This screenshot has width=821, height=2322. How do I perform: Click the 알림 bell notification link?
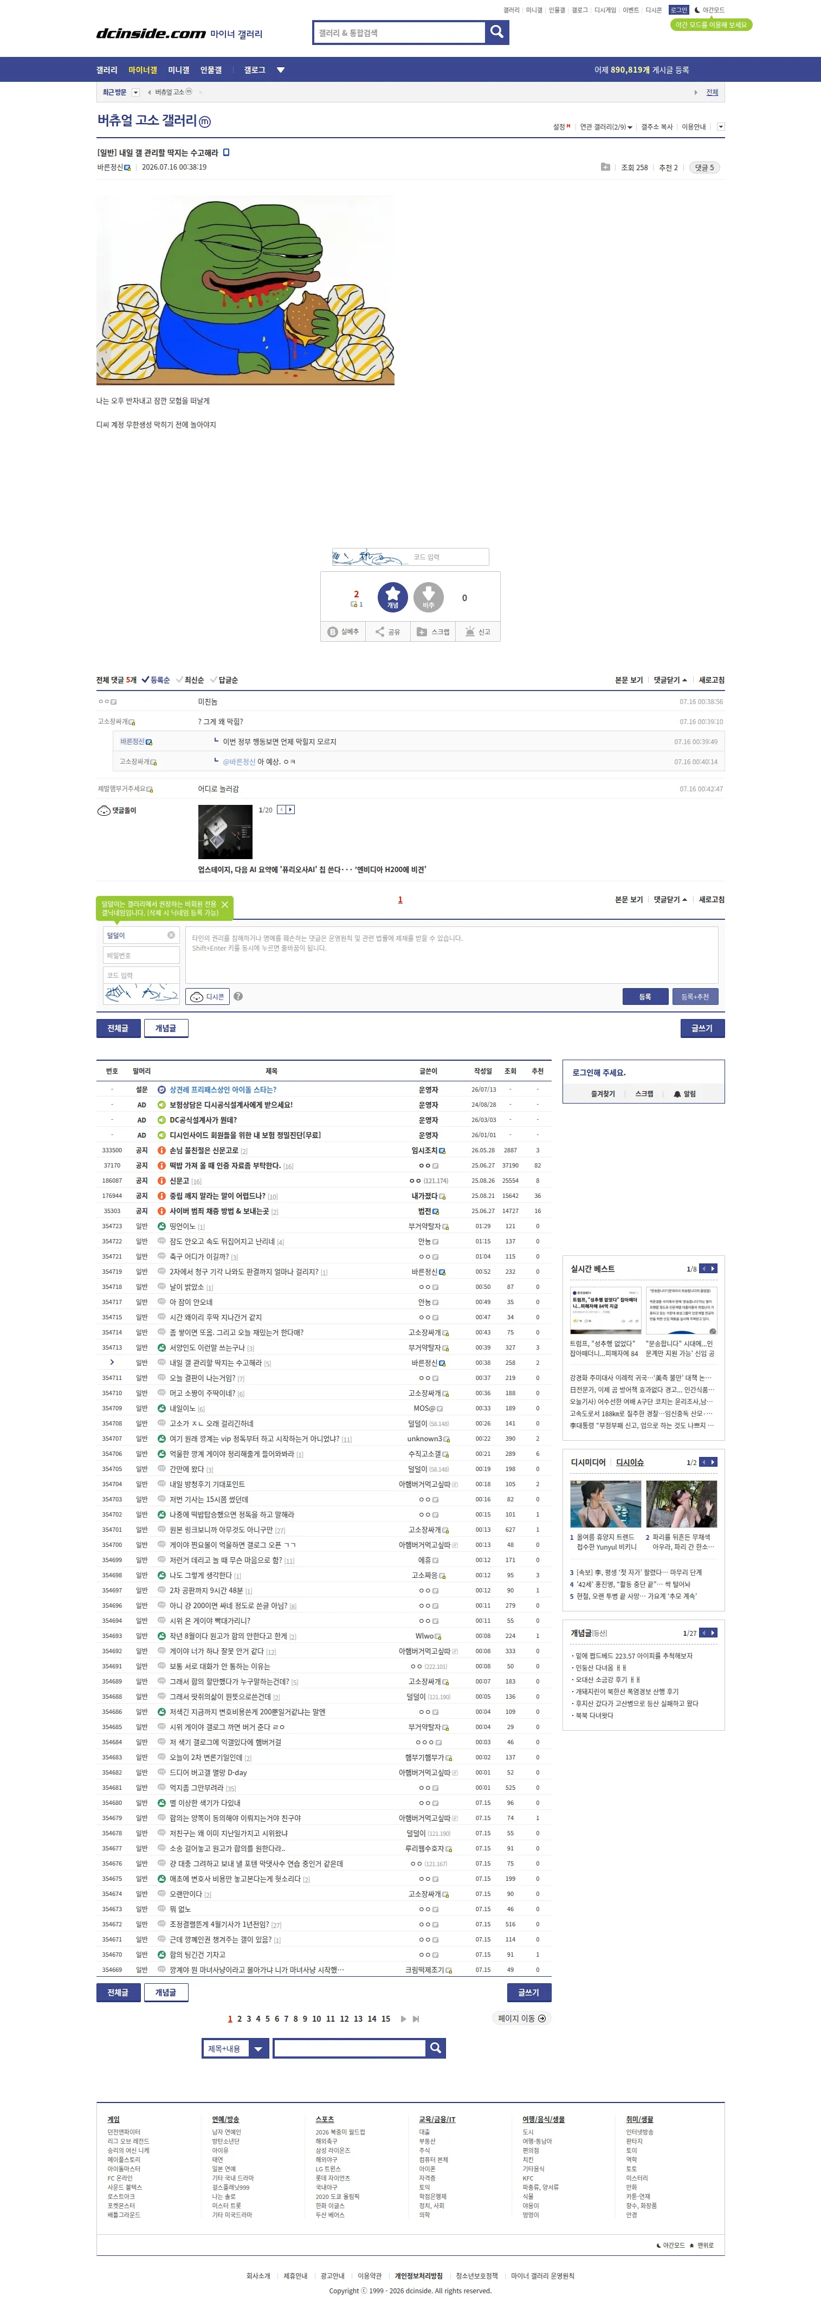685,1093
